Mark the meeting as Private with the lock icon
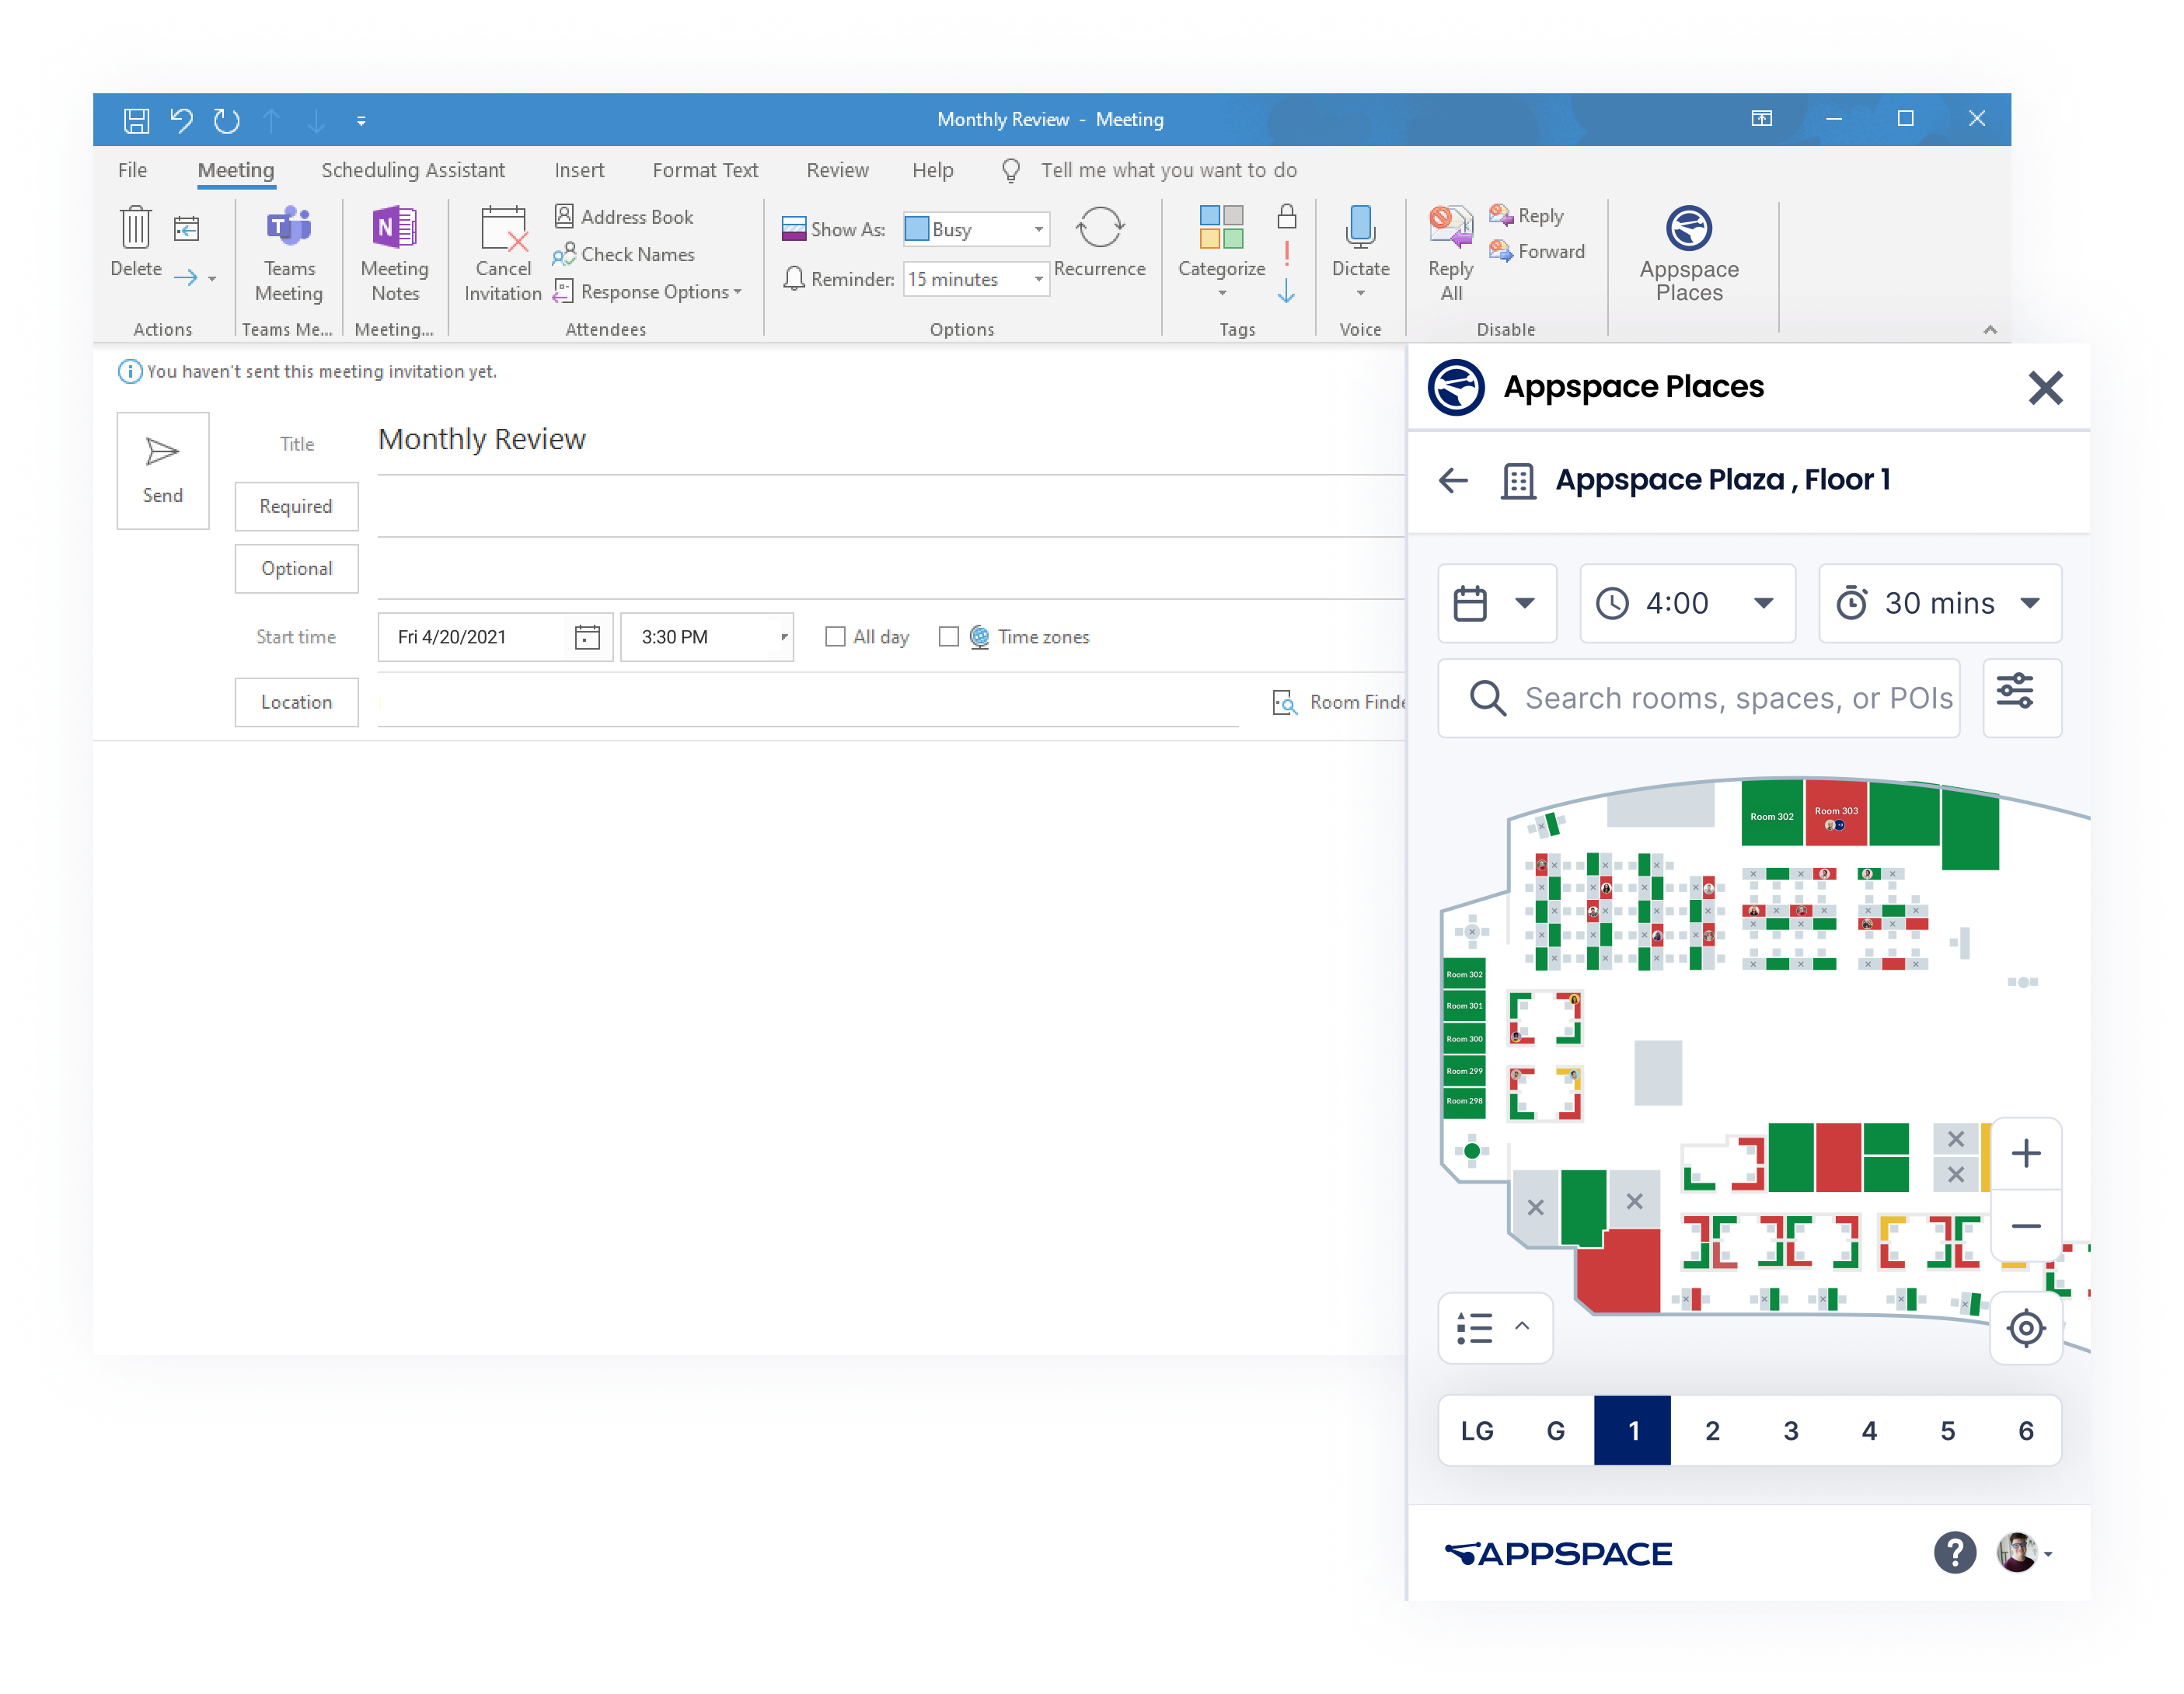 pyautogui.click(x=1287, y=216)
